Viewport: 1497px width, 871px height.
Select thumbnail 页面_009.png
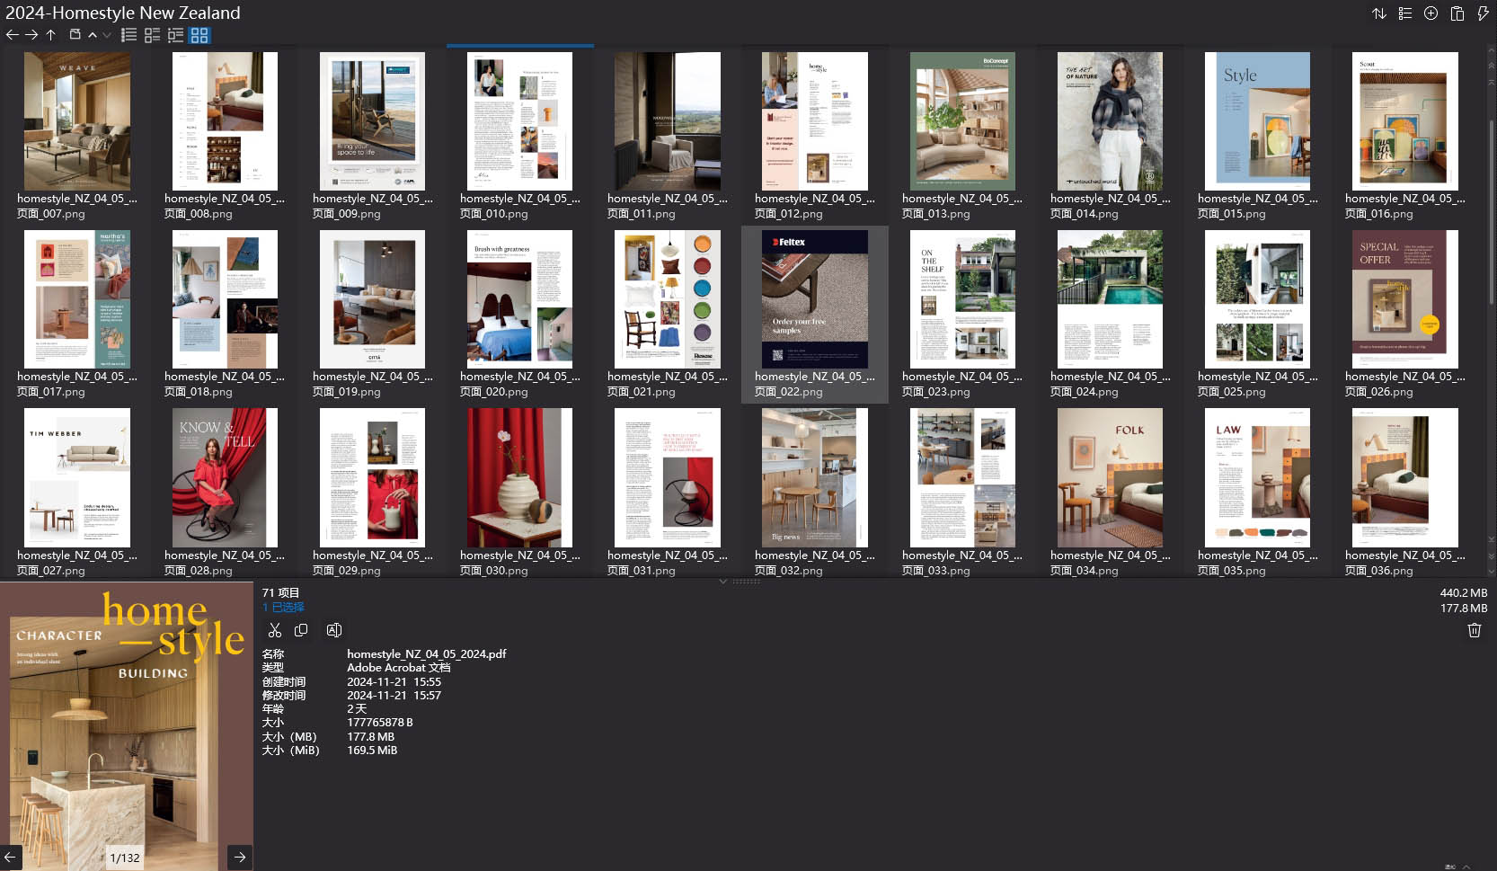click(x=373, y=121)
